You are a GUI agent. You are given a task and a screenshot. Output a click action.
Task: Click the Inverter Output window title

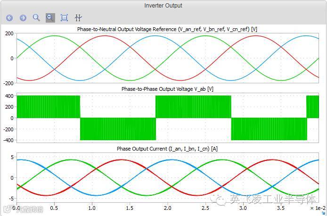[x=163, y=6]
